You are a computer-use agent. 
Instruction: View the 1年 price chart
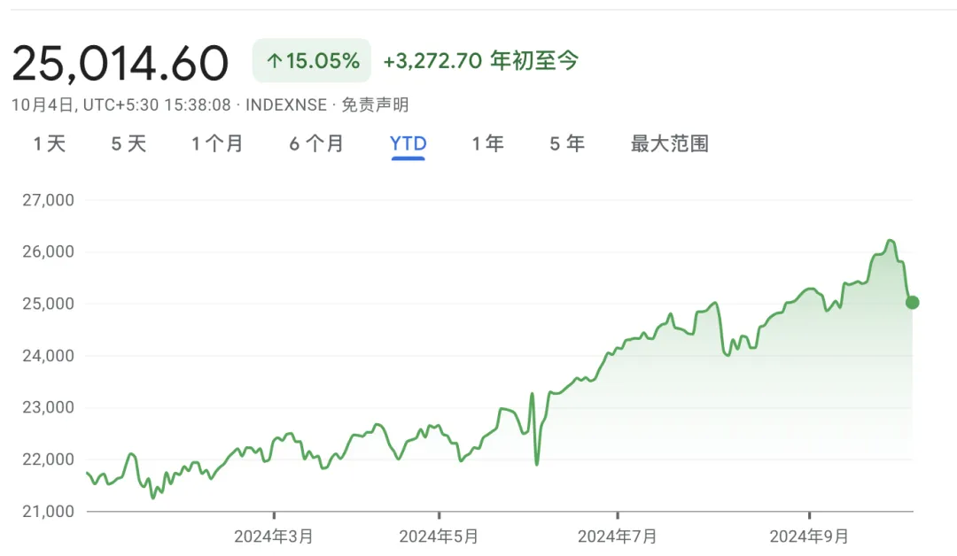487,143
